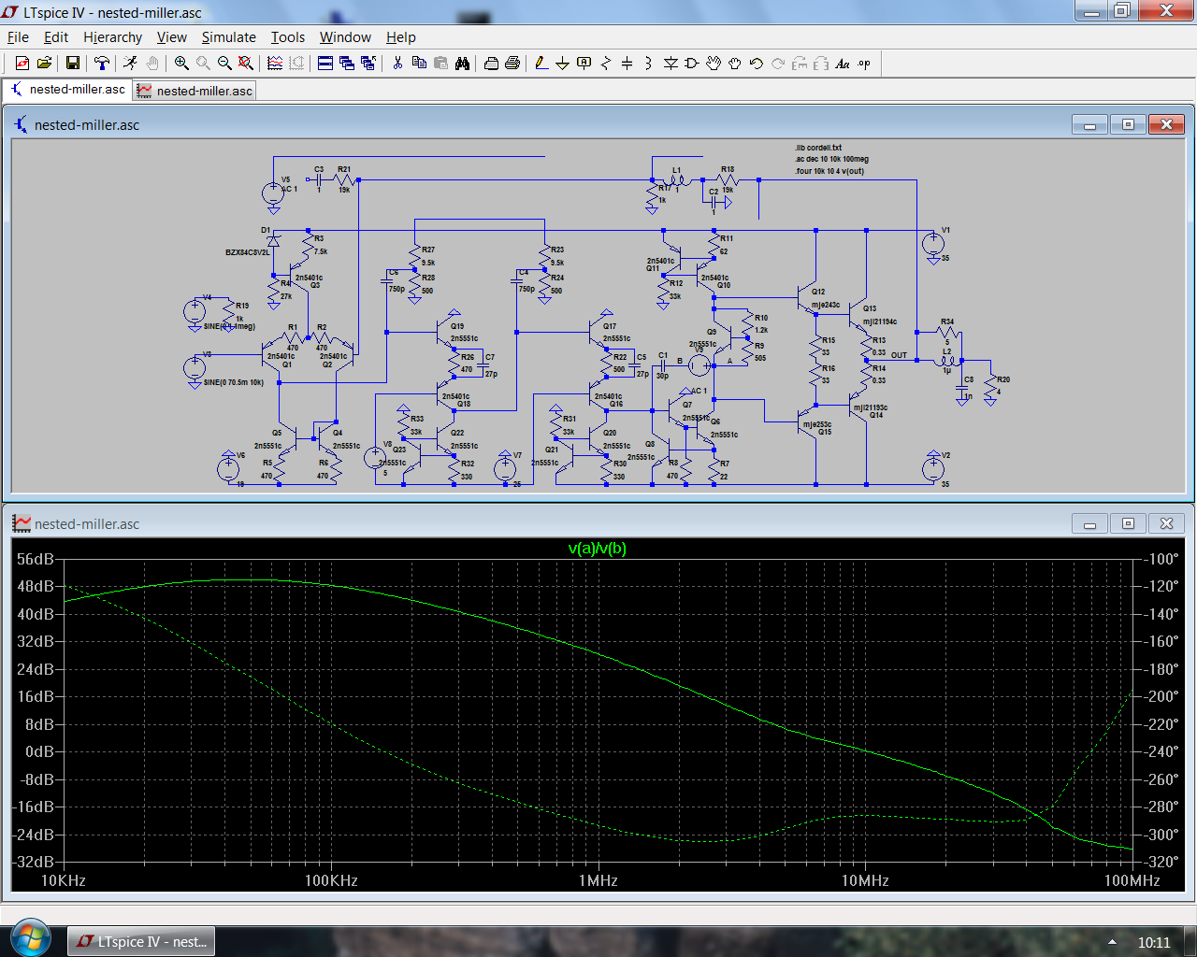
Task: Open the Edit menu
Action: (x=56, y=37)
